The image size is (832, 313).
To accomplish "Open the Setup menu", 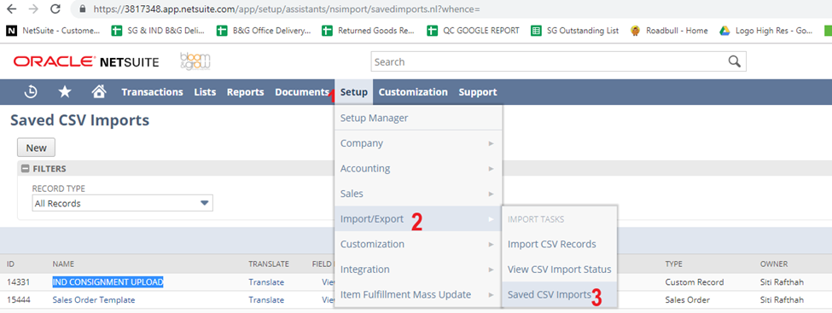I will 354,92.
